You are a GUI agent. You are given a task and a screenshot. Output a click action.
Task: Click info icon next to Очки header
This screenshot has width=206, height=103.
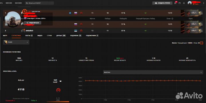172,19
